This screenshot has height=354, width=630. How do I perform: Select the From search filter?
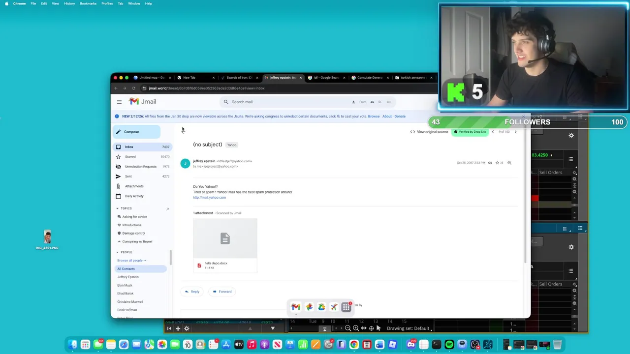tap(359, 102)
